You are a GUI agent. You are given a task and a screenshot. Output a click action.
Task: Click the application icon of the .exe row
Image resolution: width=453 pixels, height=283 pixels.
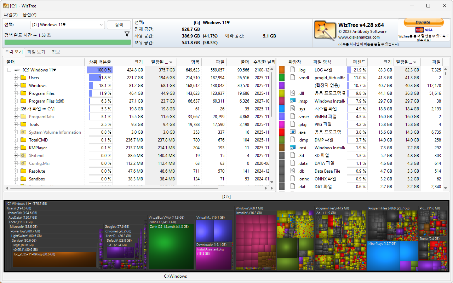click(293, 132)
